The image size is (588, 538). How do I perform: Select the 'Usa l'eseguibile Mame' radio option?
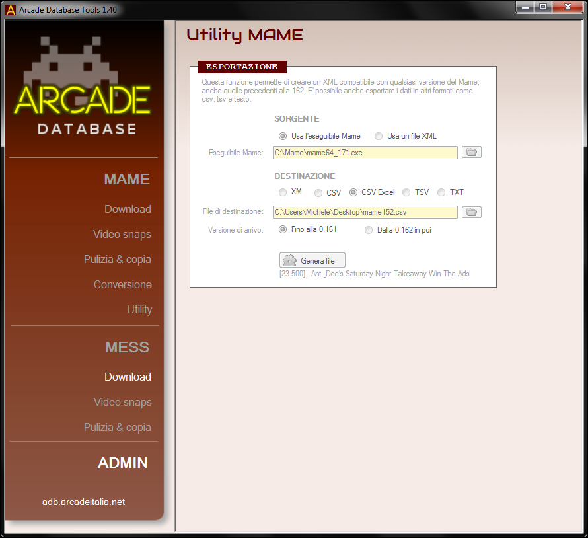pyautogui.click(x=283, y=136)
